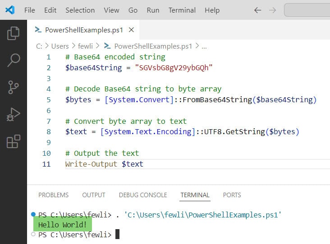Click the blue command-success dot in terminal
The height and width of the screenshot is (244, 330).
point(33,214)
